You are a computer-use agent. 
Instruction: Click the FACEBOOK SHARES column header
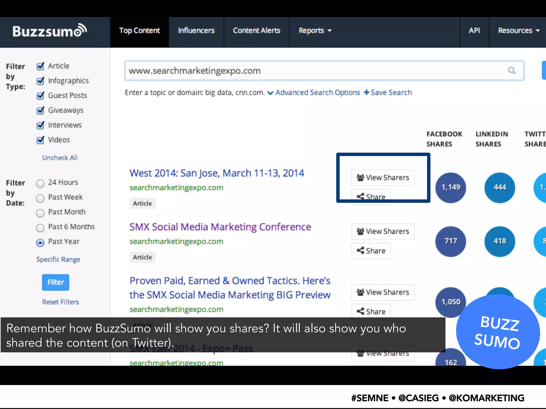(x=444, y=139)
